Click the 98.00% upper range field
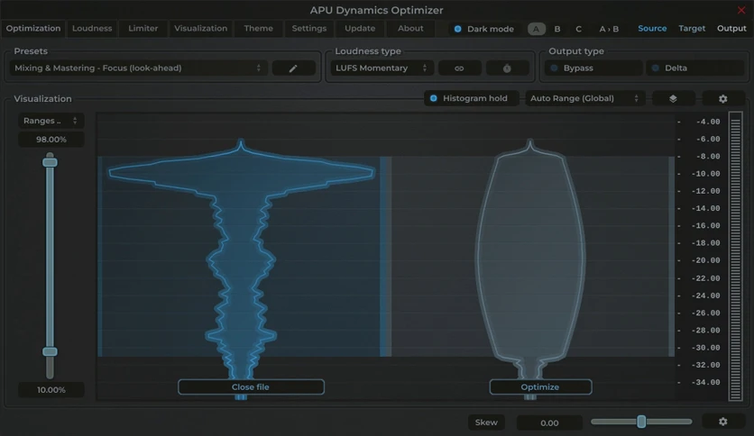This screenshot has height=436, width=754. pos(51,140)
